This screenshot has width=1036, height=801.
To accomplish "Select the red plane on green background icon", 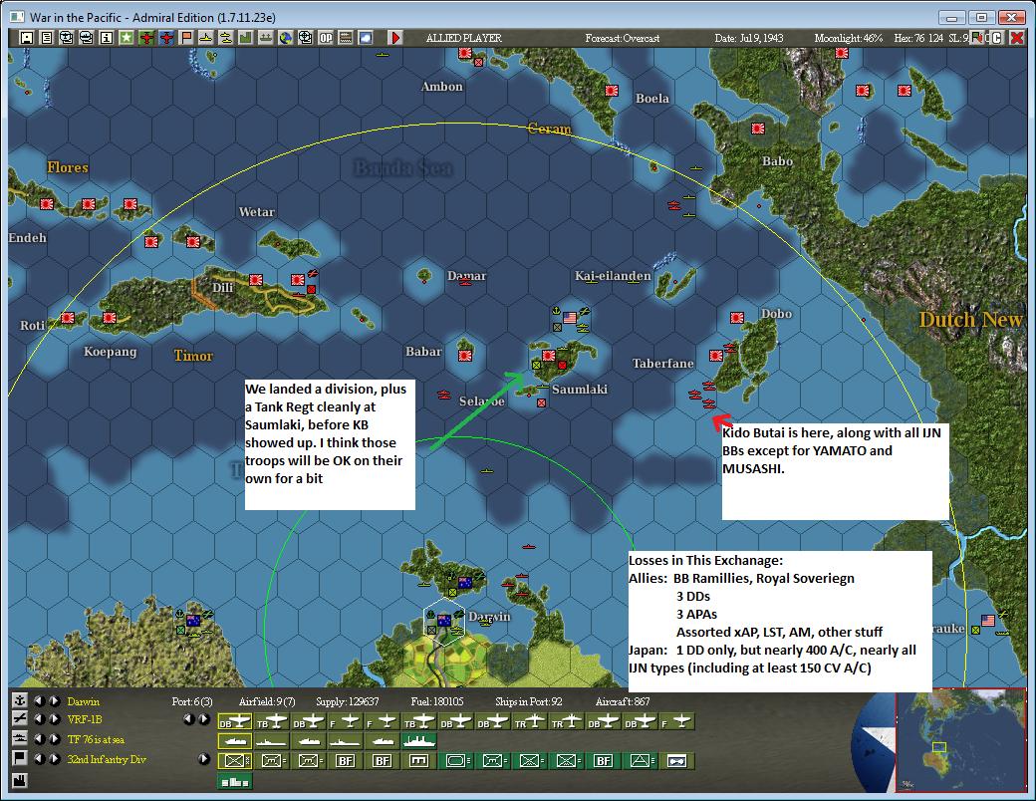I will pos(146,38).
